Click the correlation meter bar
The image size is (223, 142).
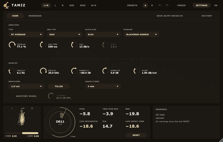(22, 133)
